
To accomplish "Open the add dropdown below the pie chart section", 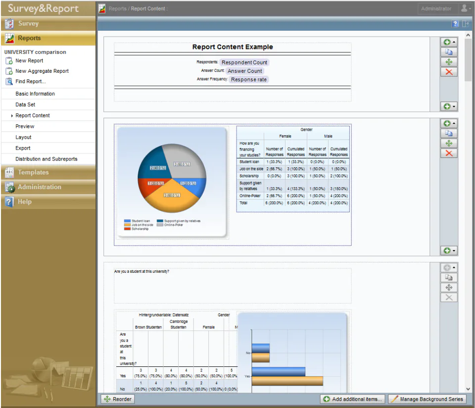I will click(449, 251).
